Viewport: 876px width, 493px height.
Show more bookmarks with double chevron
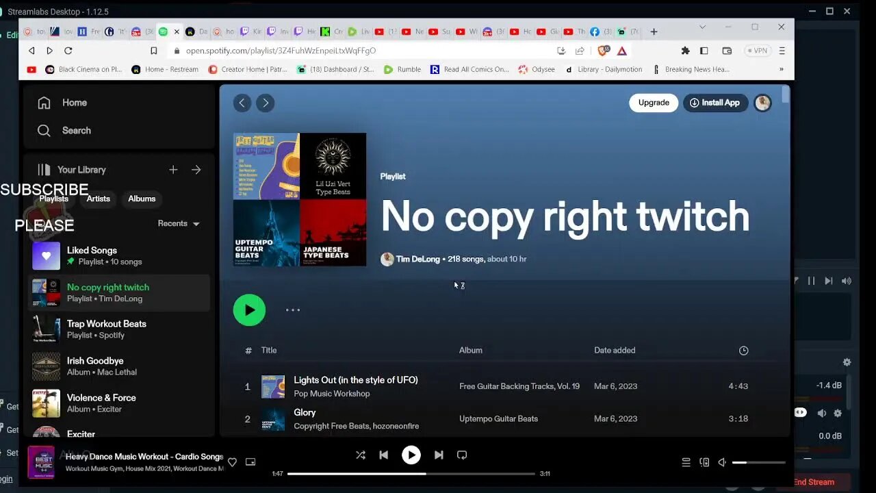pos(781,69)
